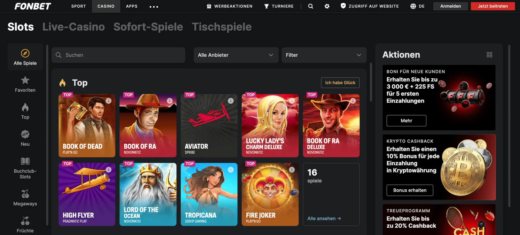Screen dimensions: 520x235
Task: Open the Filter dropdown
Action: [x=324, y=55]
